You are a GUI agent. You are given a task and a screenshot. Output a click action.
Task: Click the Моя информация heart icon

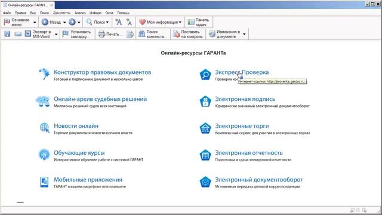tap(142, 22)
